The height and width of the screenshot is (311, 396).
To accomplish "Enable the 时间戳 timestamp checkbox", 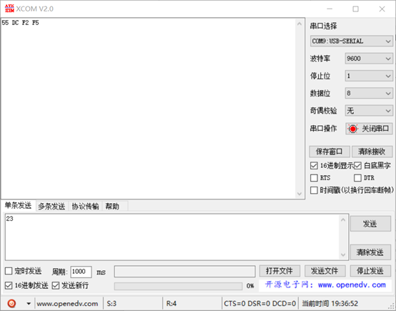I will pos(314,190).
